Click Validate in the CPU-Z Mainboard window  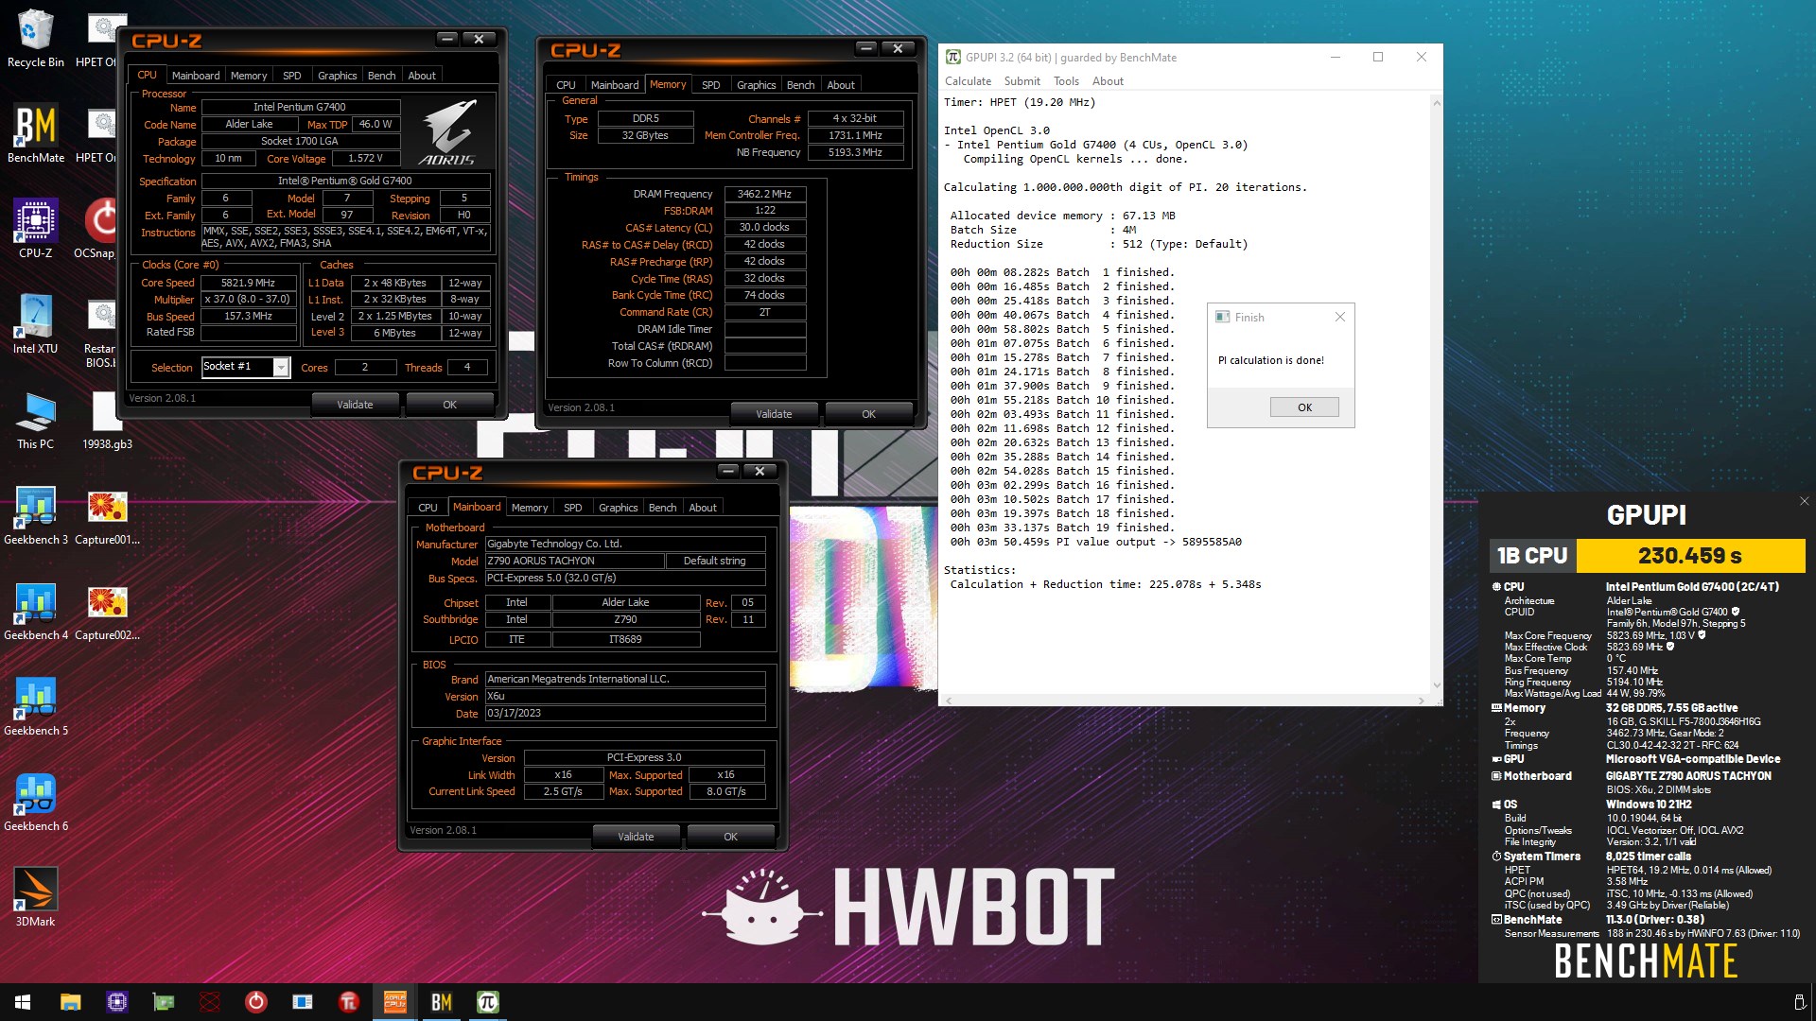pyautogui.click(x=636, y=837)
